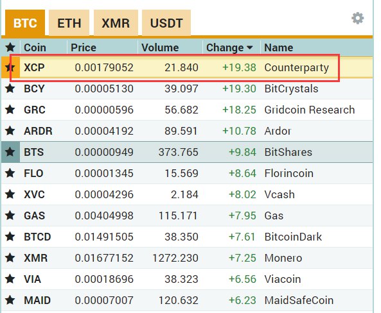Star the XMR Monero market
This screenshot has height=313, width=381.
pos(10,258)
